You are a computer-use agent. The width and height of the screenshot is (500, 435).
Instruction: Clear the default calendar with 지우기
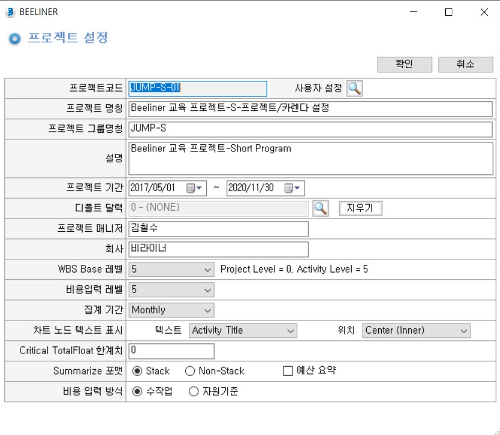point(360,208)
